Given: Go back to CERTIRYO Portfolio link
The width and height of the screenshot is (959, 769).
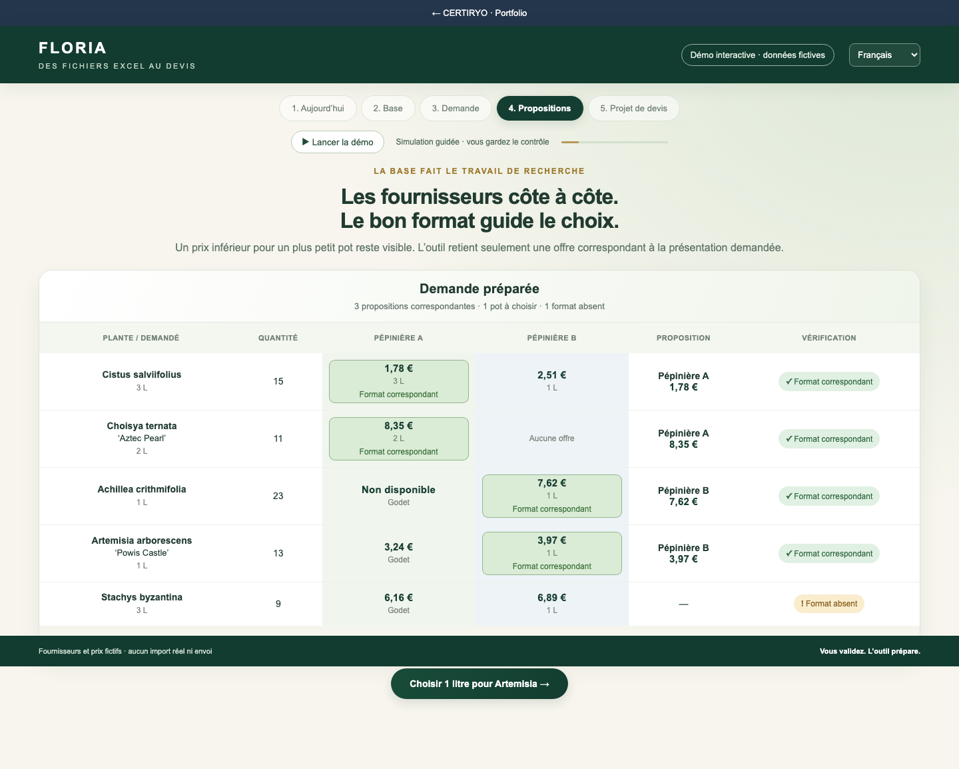Looking at the screenshot, I should click(479, 13).
